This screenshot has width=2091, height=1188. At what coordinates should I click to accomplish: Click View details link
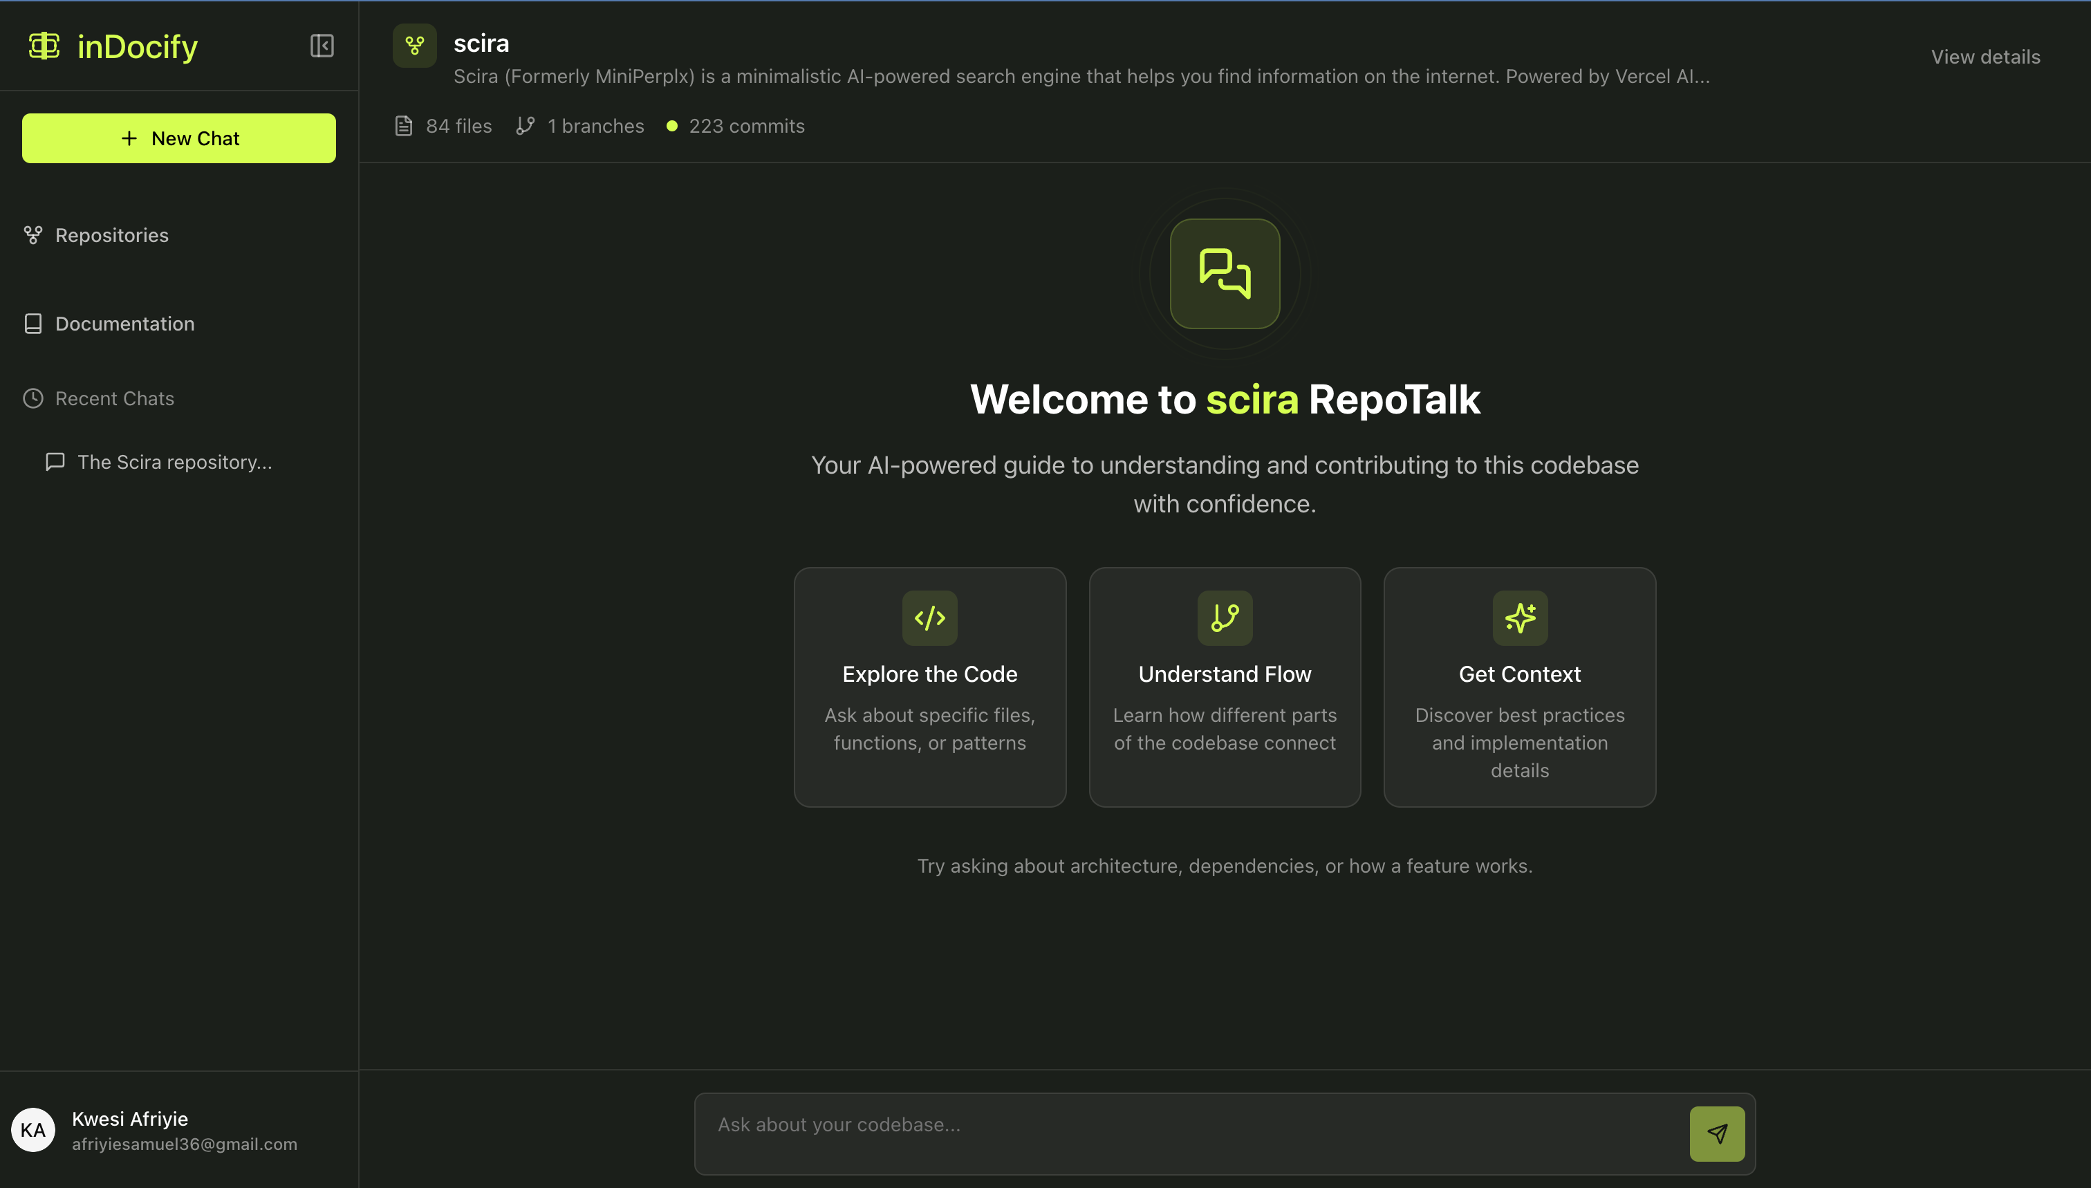coord(1985,57)
